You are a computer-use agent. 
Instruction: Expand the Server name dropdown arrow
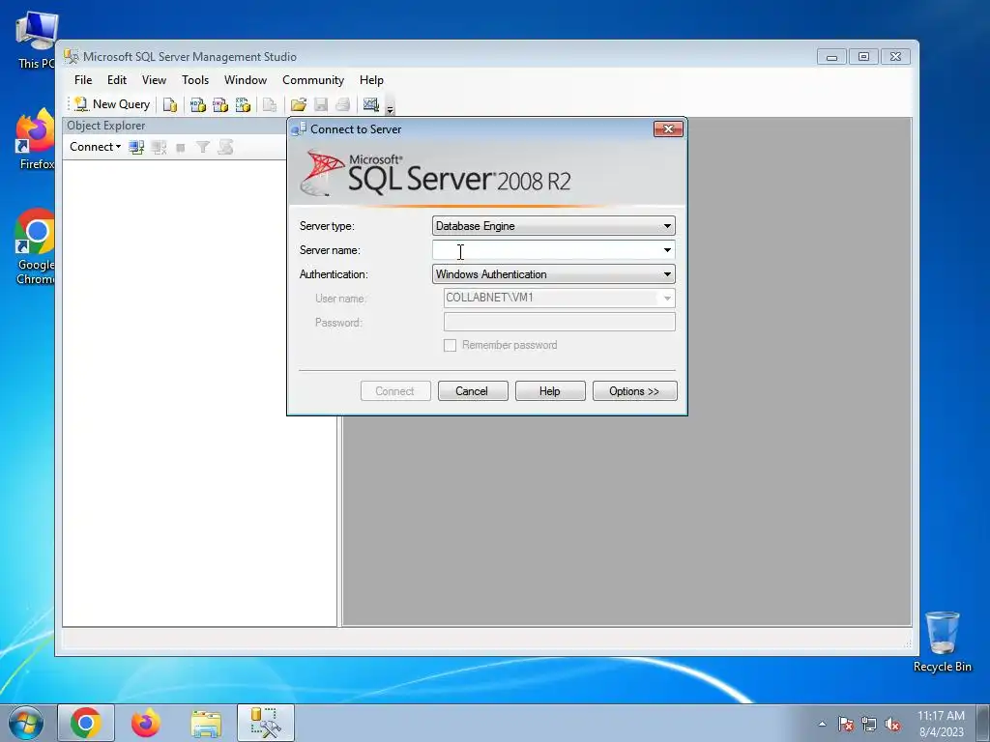(667, 250)
